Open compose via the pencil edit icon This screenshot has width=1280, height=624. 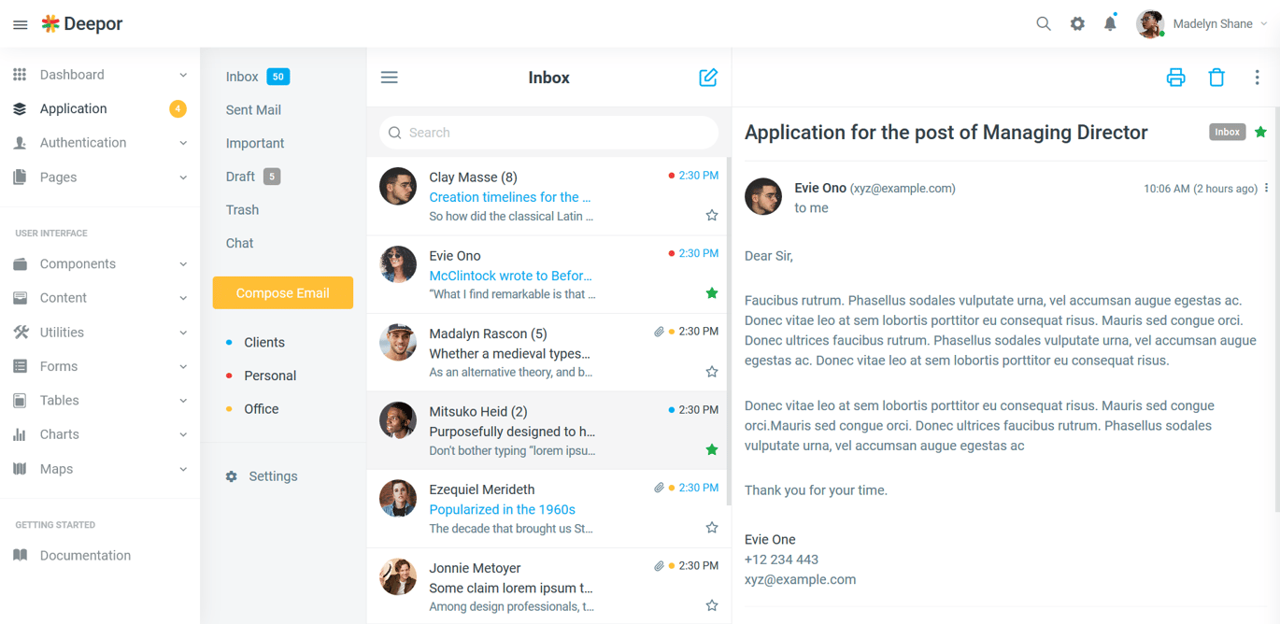(x=708, y=78)
